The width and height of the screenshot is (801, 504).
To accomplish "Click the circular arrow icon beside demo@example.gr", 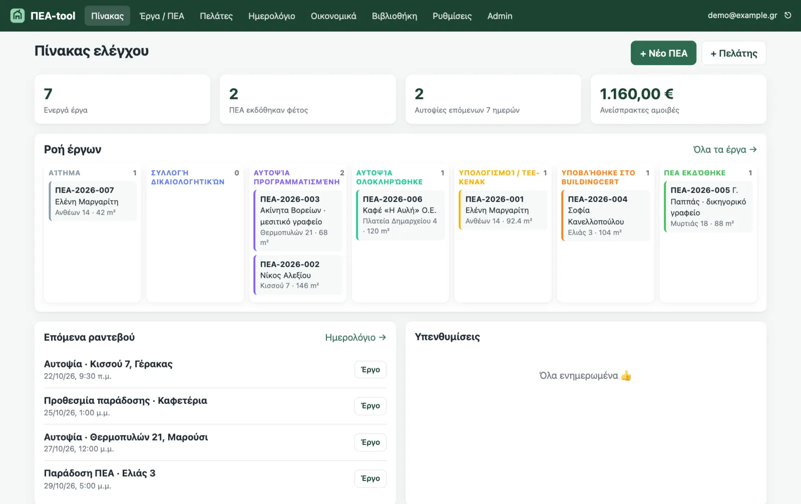I will [788, 16].
